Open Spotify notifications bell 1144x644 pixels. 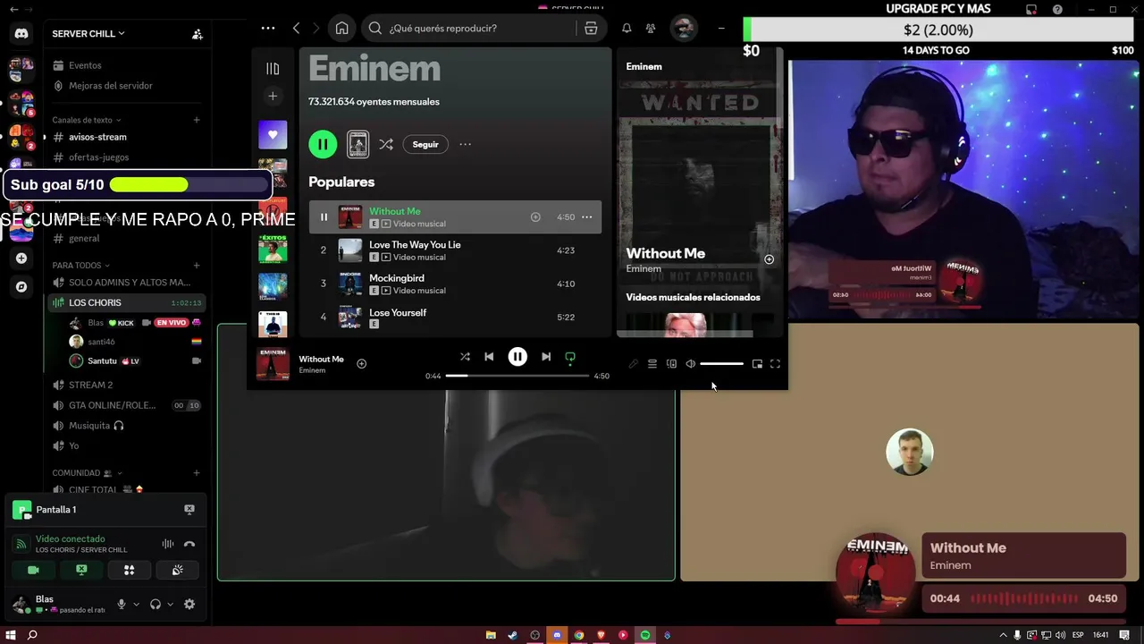(x=627, y=28)
